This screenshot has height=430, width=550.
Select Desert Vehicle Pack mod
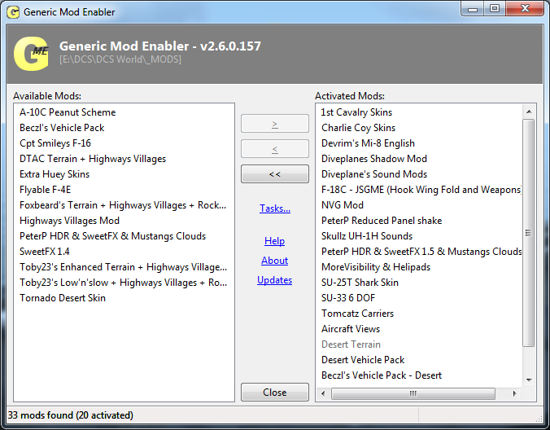click(x=363, y=359)
